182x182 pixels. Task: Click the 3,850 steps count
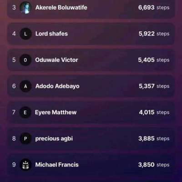tap(154, 165)
